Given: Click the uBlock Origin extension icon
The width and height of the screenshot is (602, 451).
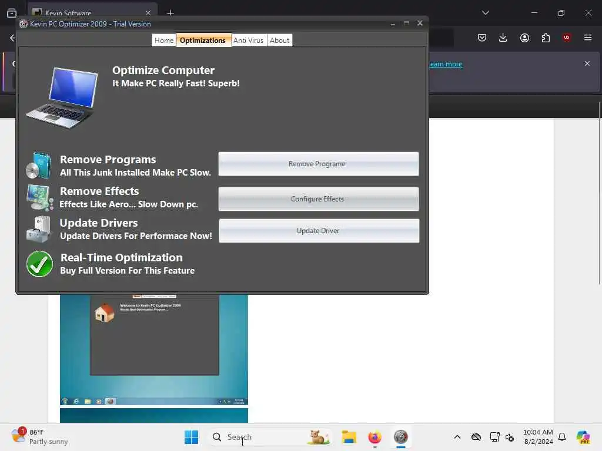Looking at the screenshot, I should pos(567,38).
